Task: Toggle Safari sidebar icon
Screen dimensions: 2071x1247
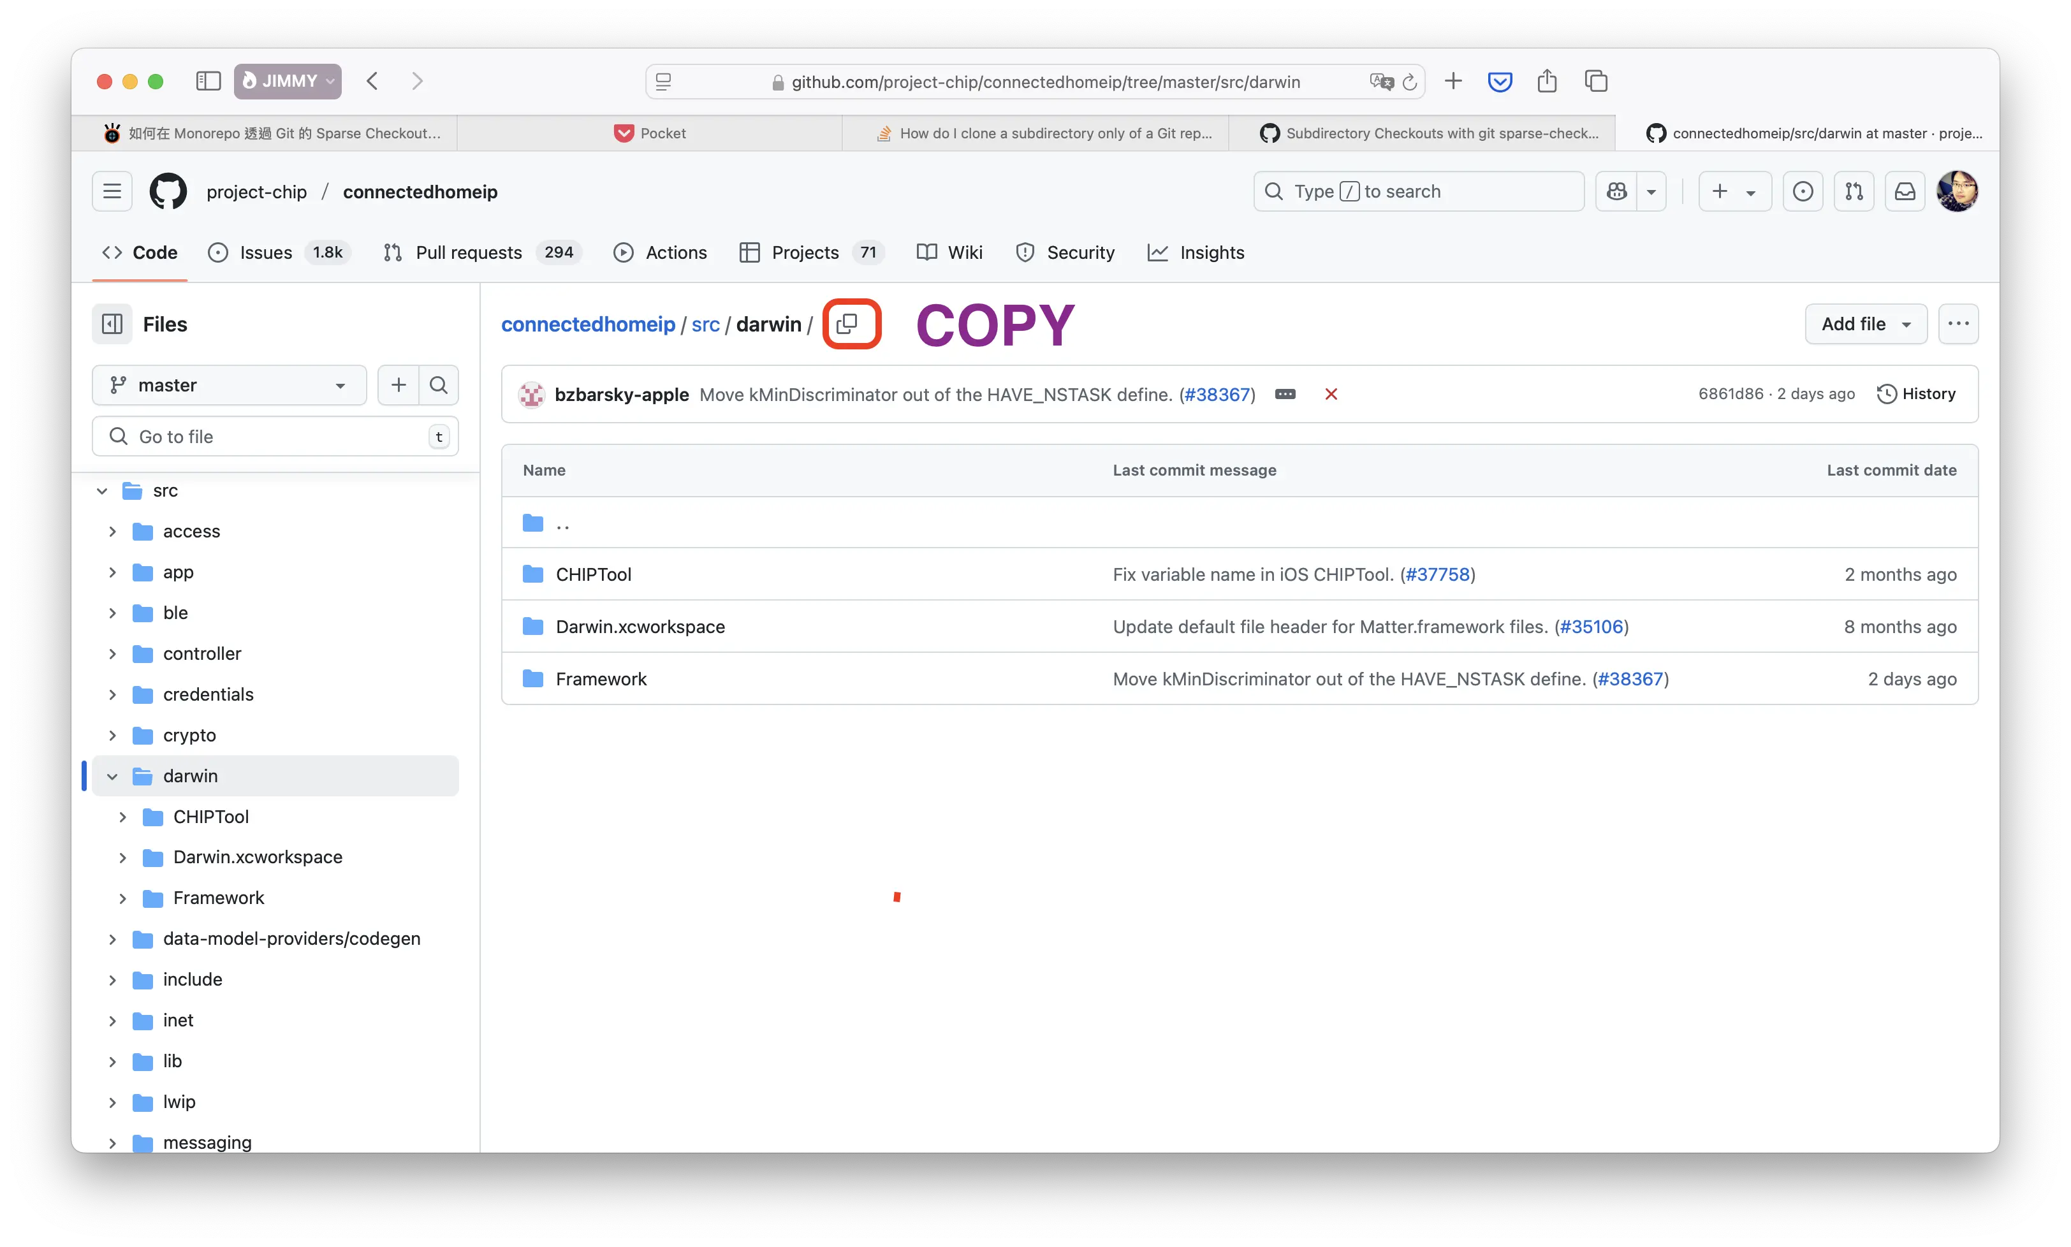Action: pyautogui.click(x=207, y=82)
